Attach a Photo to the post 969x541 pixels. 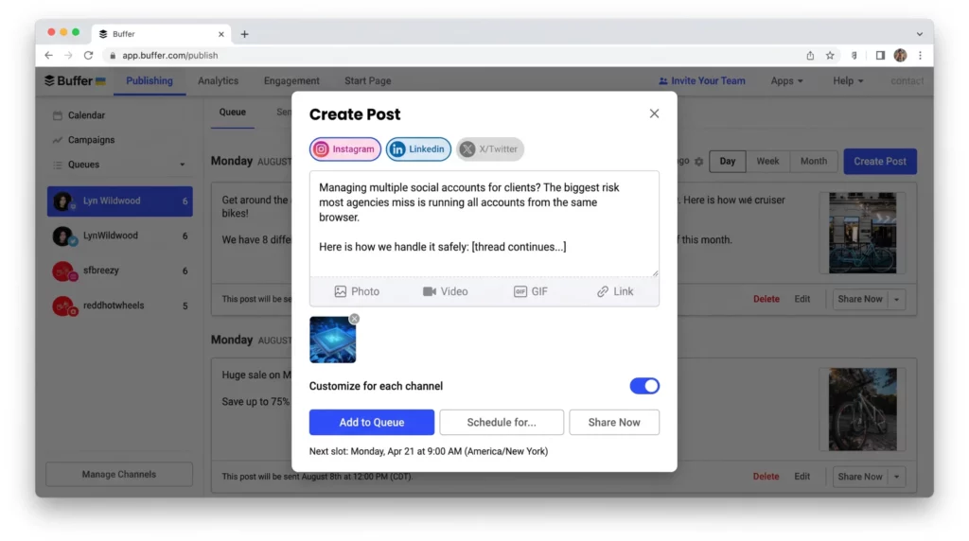tap(357, 291)
